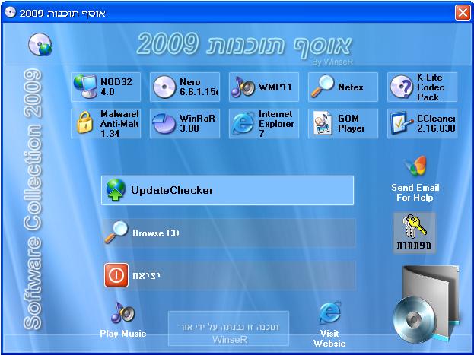Click the WinseR credits box
Viewport: 474px width, 355px height.
(x=228, y=328)
